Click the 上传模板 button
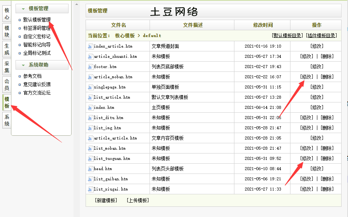Screen dimensions: 348x217 (138, 200)
